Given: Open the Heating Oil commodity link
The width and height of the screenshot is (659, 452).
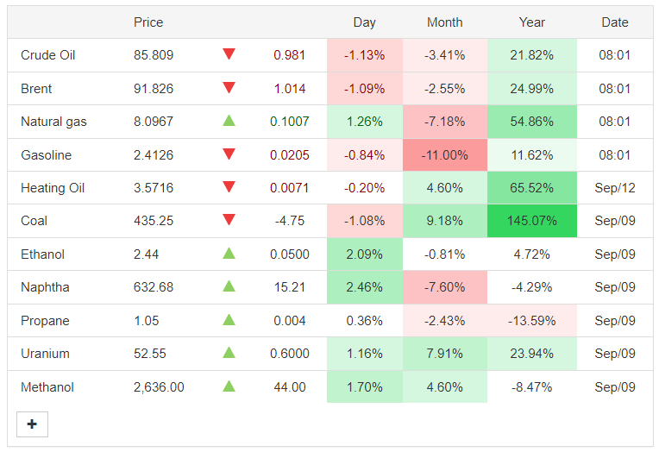Looking at the screenshot, I should pyautogui.click(x=53, y=188).
